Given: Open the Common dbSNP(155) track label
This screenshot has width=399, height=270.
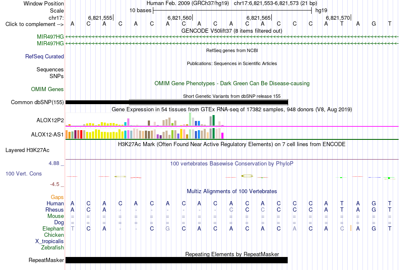Looking at the screenshot, I should [37, 102].
